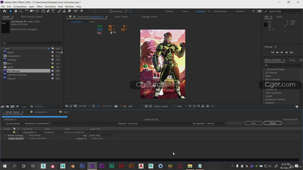Select the Pen tool
The image size is (303, 170).
point(48,11)
